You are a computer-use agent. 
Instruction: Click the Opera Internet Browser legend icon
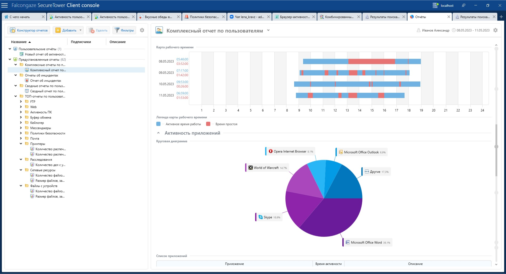point(271,151)
